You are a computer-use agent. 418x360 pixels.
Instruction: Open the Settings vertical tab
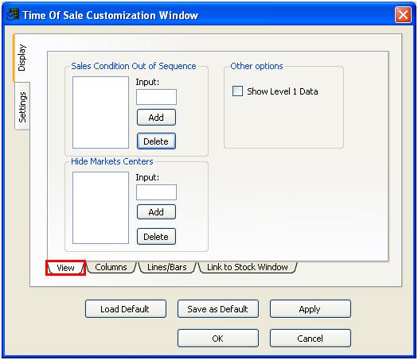click(22, 107)
